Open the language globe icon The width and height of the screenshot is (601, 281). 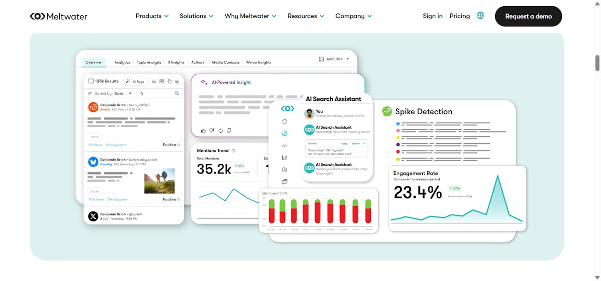(x=480, y=15)
